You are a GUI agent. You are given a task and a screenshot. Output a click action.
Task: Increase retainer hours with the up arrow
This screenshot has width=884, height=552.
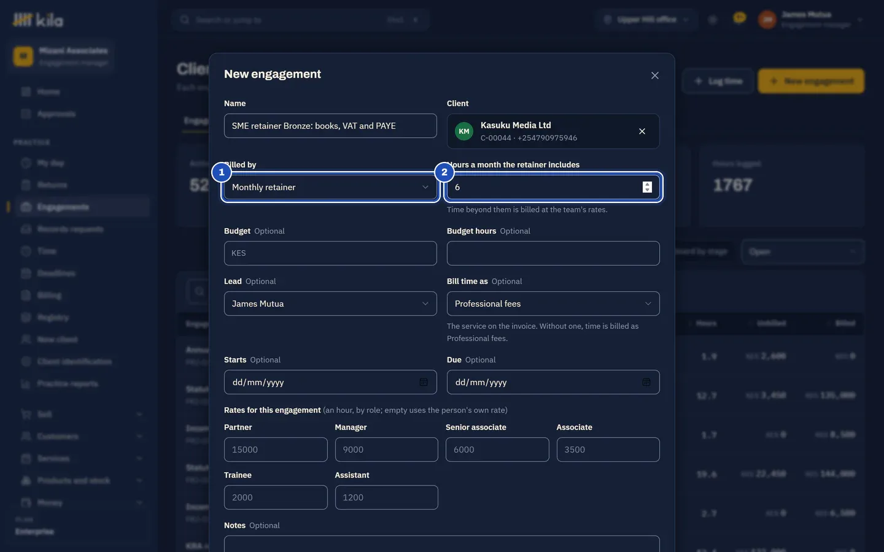(x=647, y=184)
